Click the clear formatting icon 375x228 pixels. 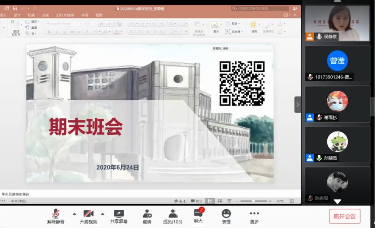[119, 24]
